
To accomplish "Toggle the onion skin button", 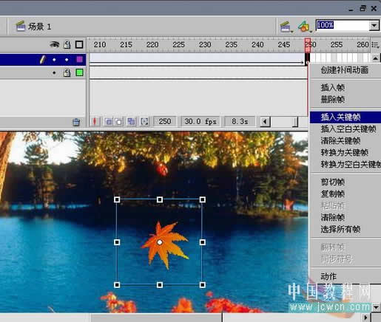I will pos(108,121).
